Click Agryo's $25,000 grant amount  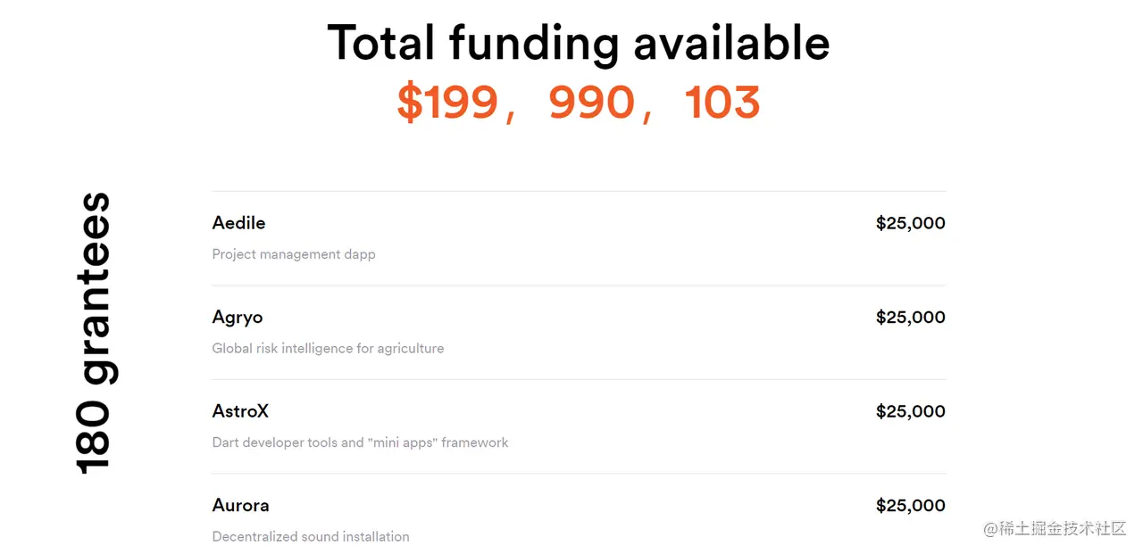(910, 318)
